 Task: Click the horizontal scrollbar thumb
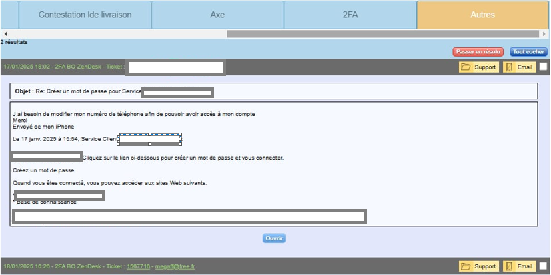[x=383, y=34]
